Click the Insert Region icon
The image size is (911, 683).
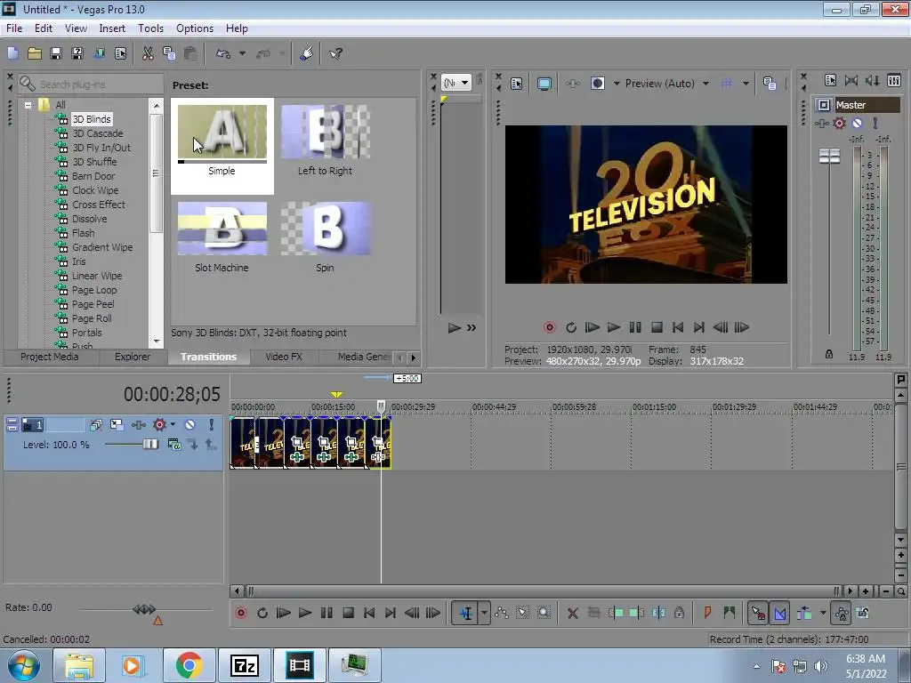click(730, 613)
